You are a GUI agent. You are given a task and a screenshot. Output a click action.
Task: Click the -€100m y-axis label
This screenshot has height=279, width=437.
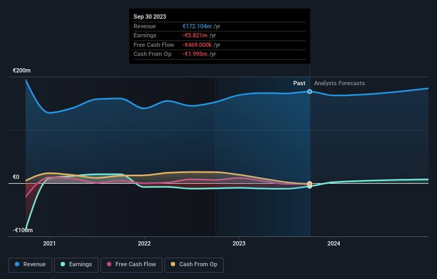[22, 230]
